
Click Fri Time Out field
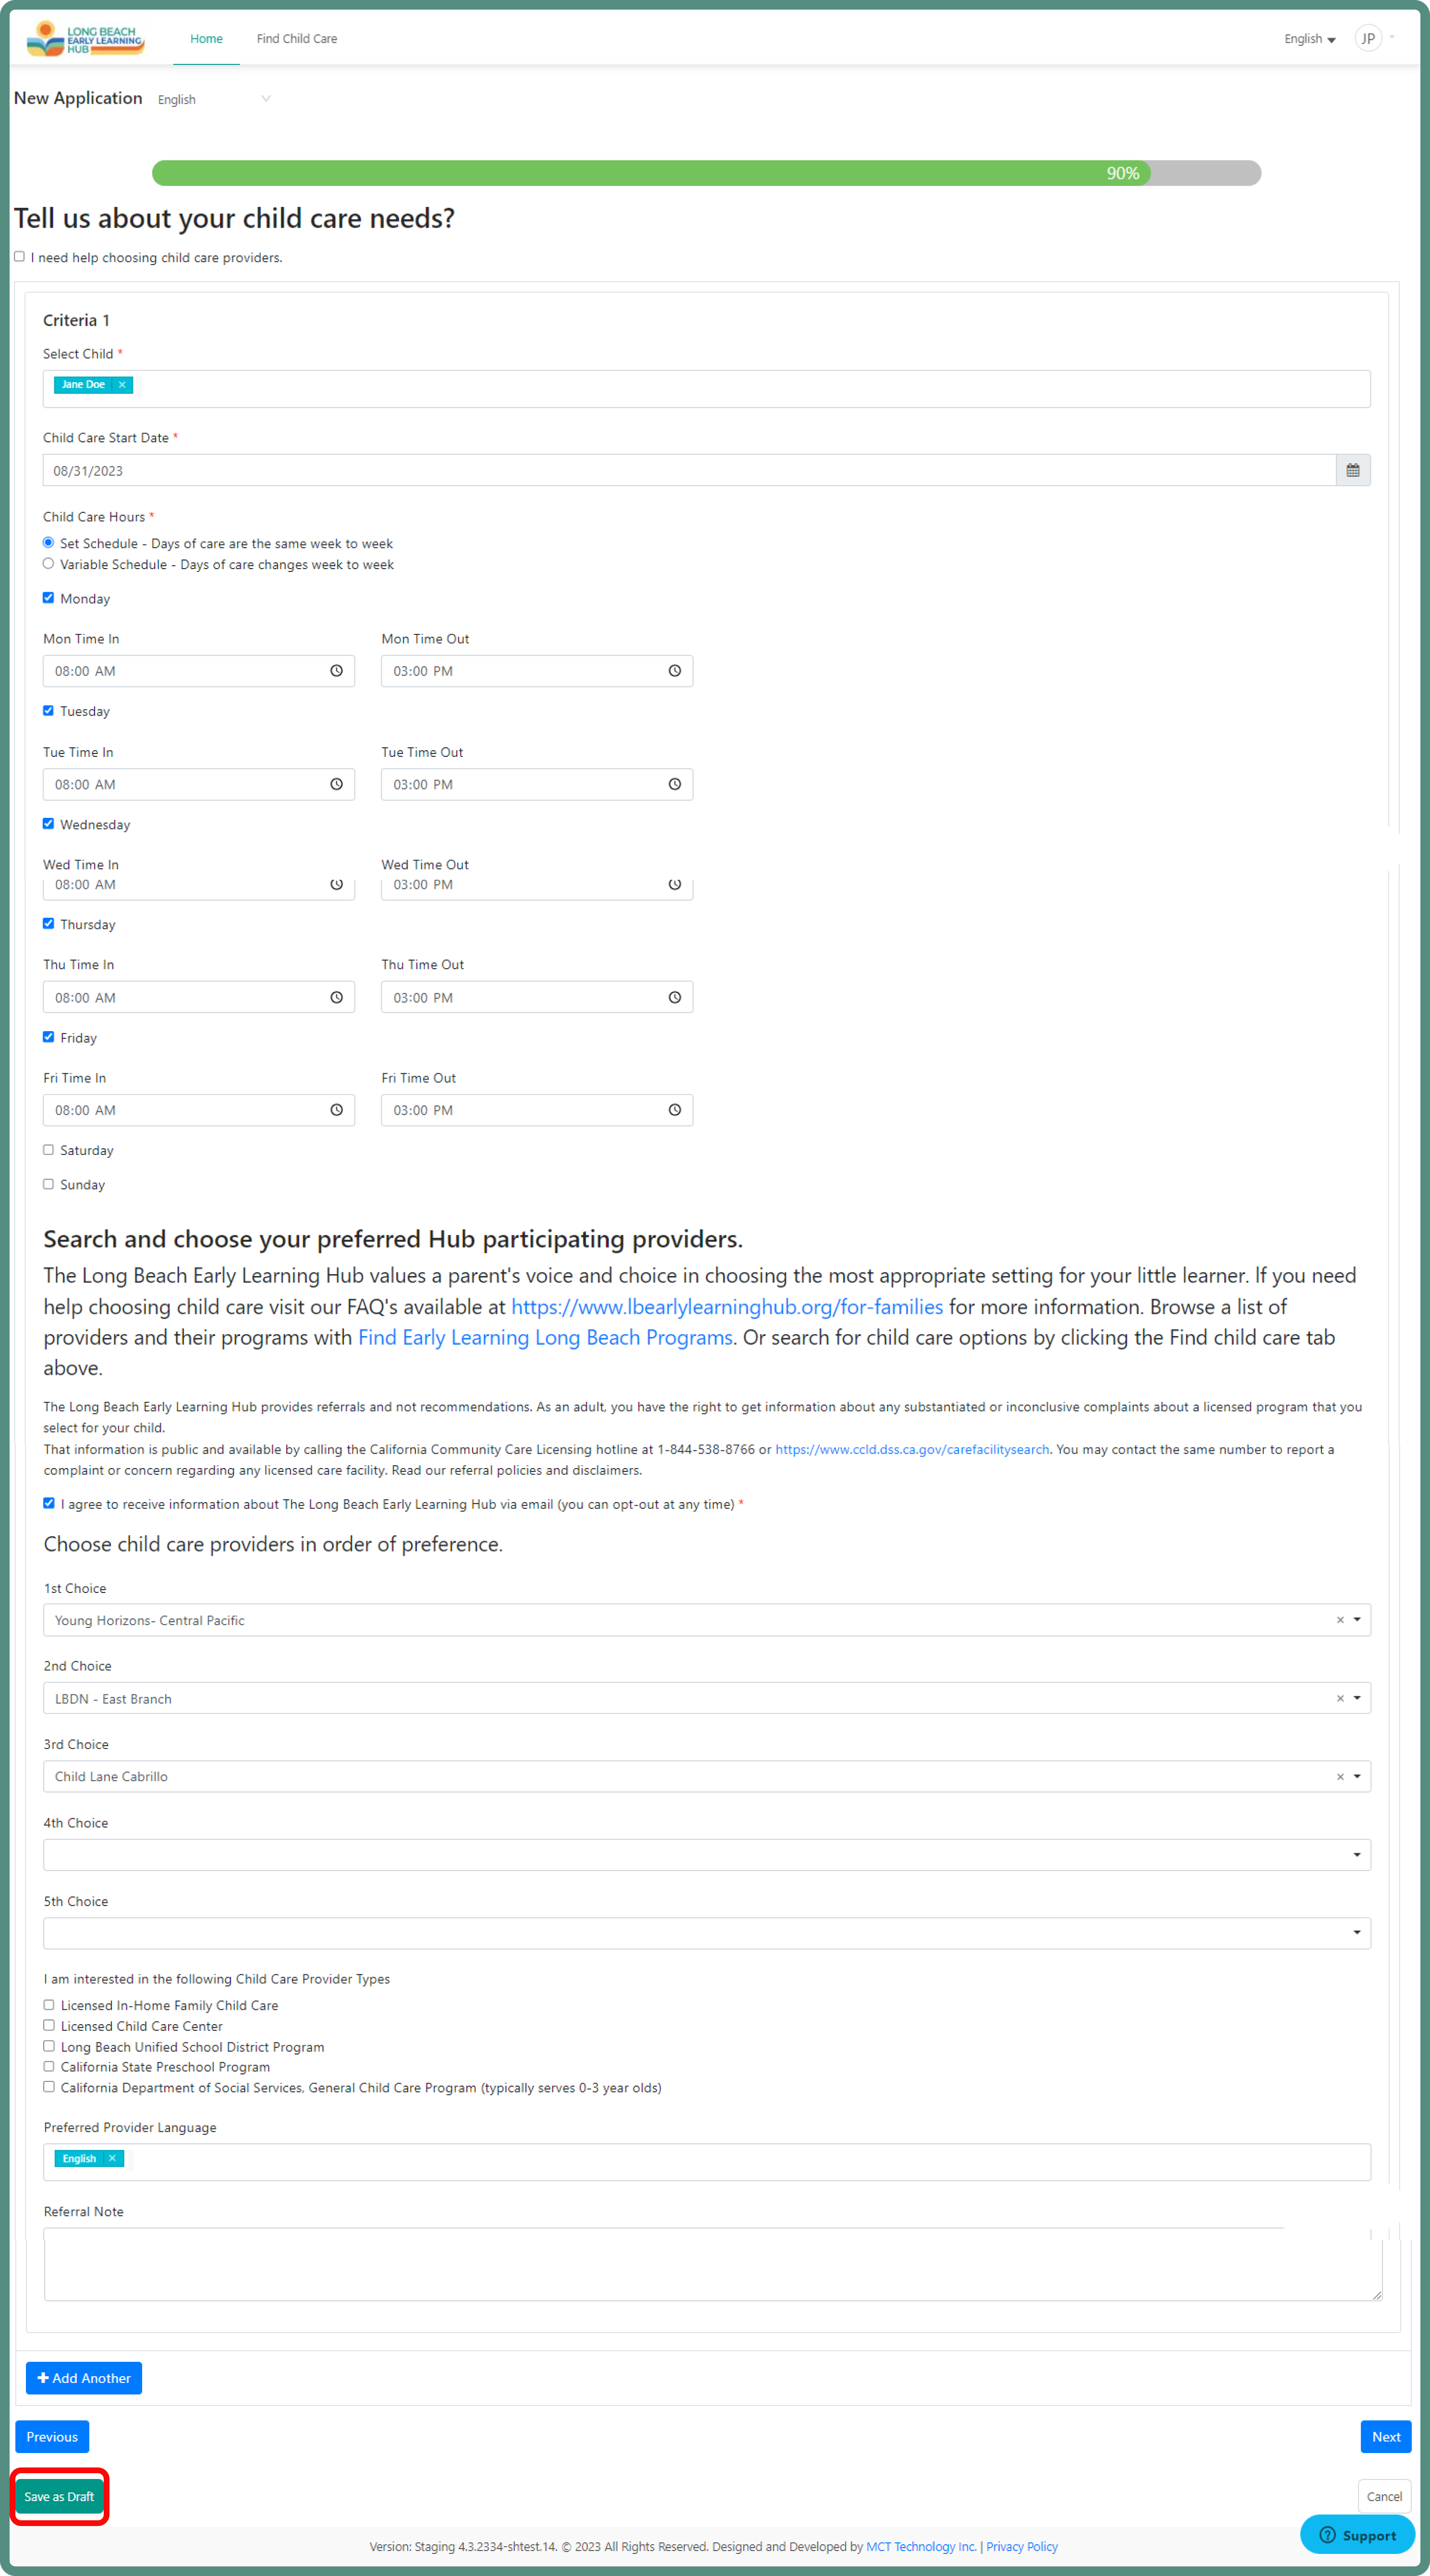pos(537,1110)
